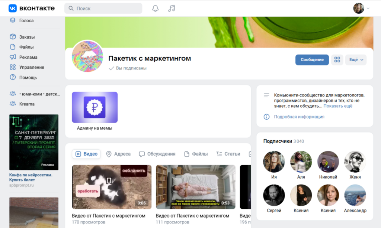Open the Админу на мемы donation app

[x=95, y=107]
